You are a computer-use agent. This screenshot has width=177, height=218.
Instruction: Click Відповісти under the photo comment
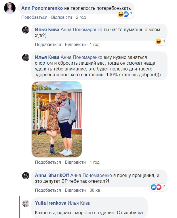(75, 162)
